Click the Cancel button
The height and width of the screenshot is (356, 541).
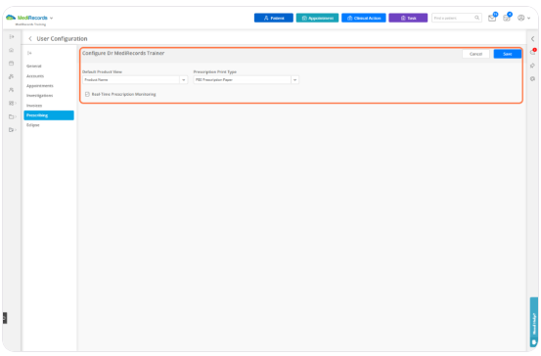(x=475, y=54)
